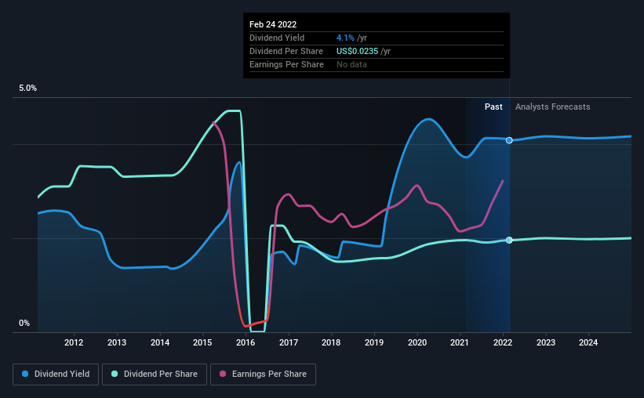Click the teal Dividend Per Share legend dot
644x398 pixels.
coord(115,374)
